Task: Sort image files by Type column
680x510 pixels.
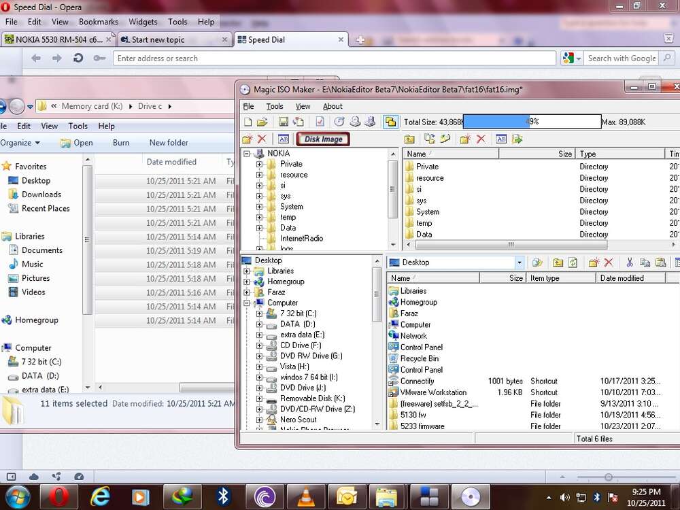Action: pos(620,154)
